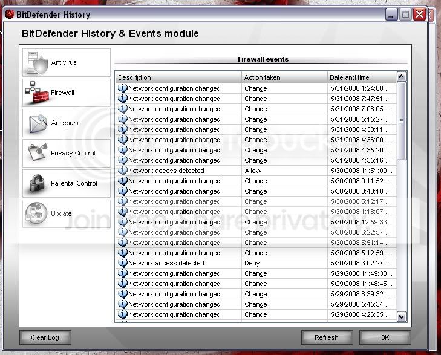Viewport: 441px width, 355px height.
Task: Sort by the Description column header
Action: click(178, 77)
